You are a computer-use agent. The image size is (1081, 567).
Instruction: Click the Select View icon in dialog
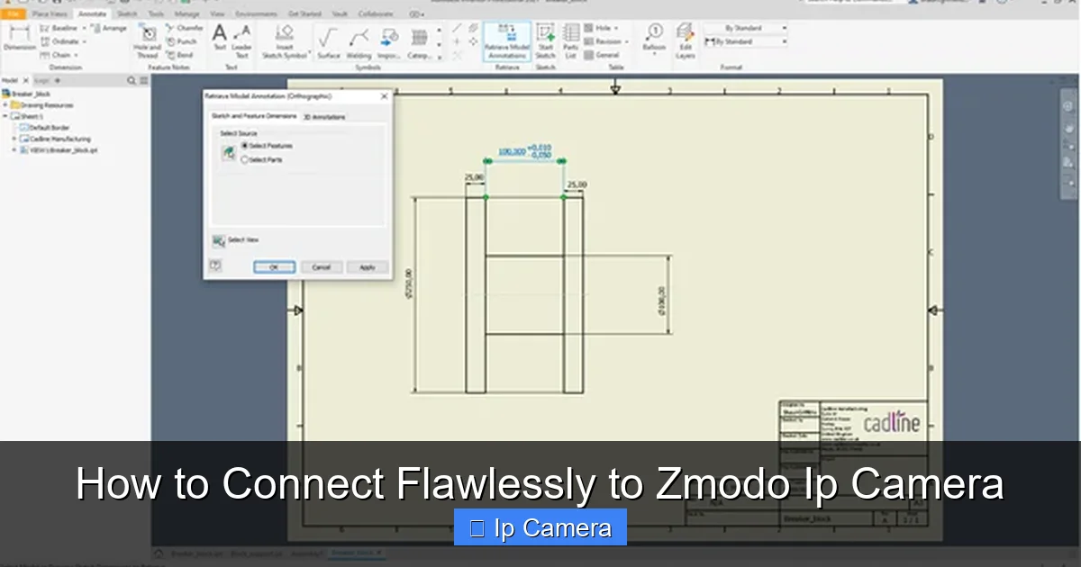pos(218,240)
